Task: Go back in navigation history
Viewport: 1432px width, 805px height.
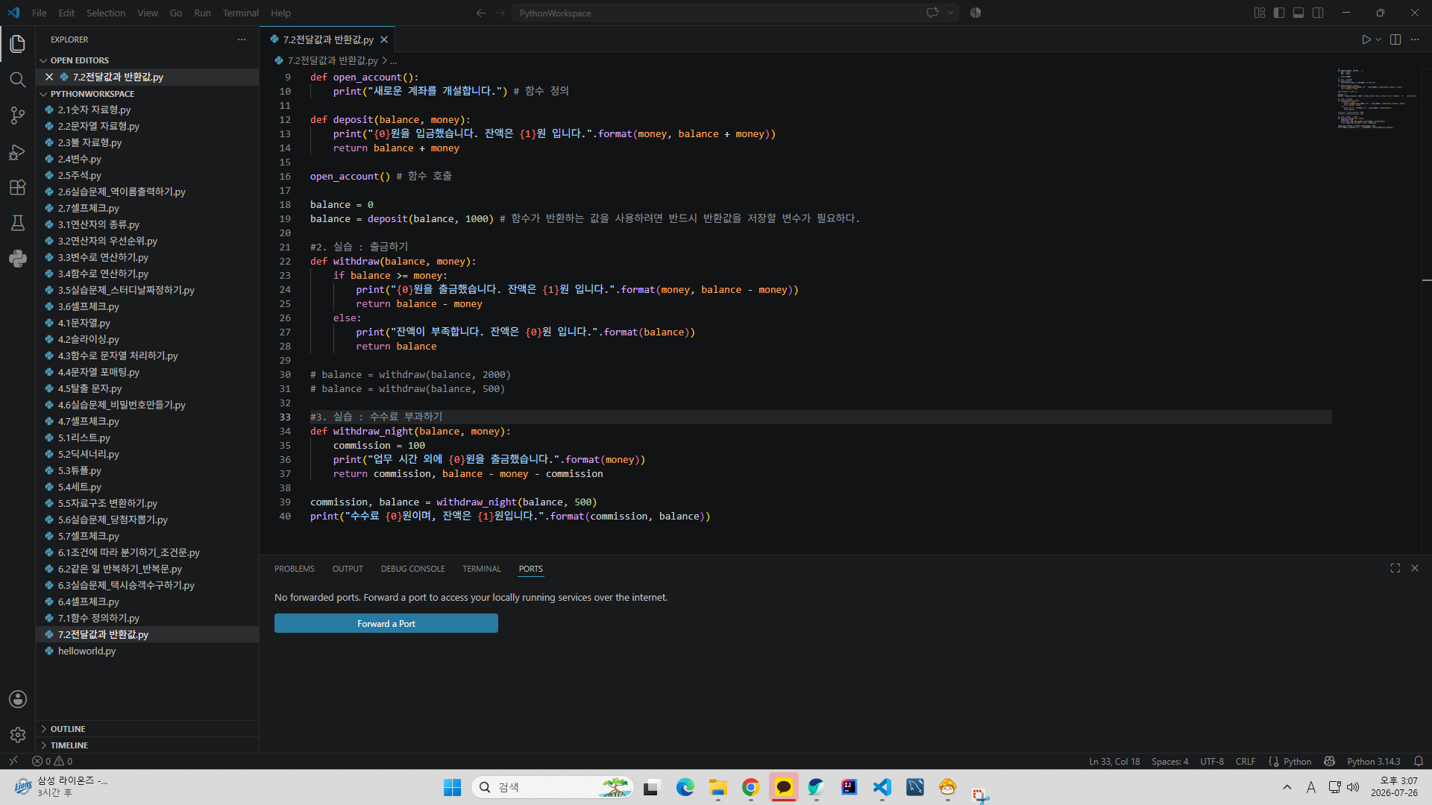Action: click(x=481, y=13)
